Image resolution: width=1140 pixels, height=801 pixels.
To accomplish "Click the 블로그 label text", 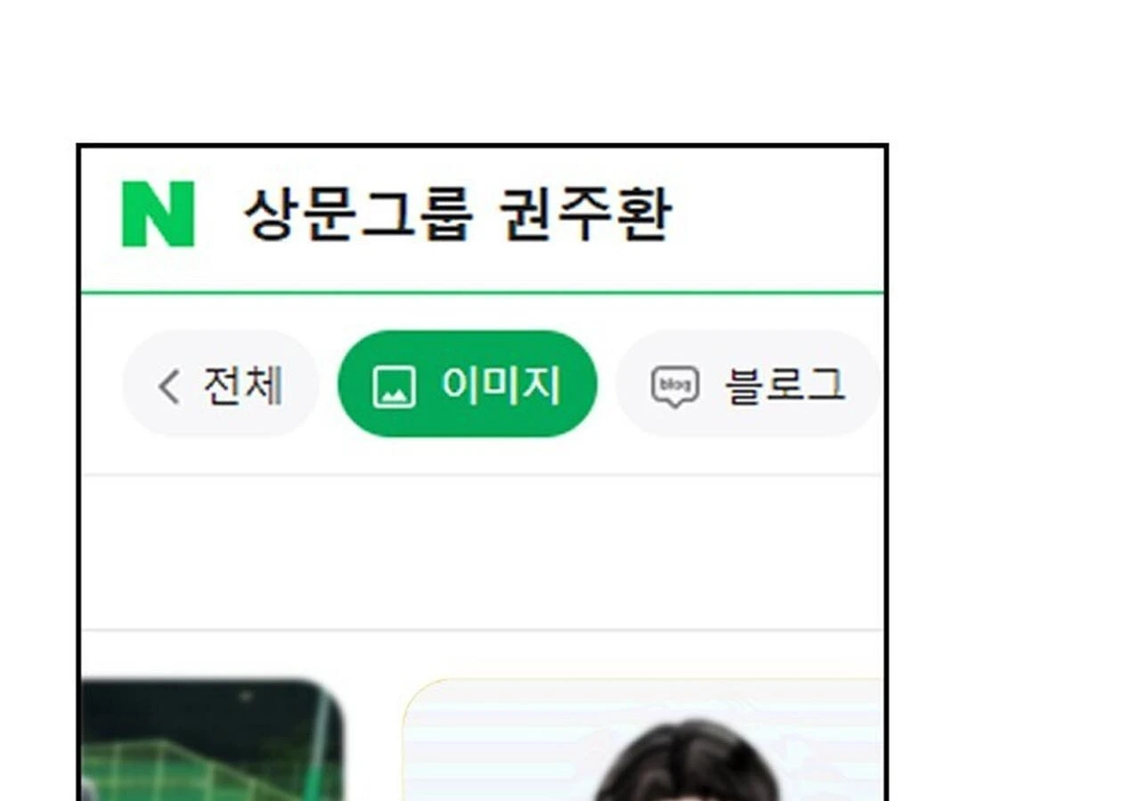I will point(785,386).
